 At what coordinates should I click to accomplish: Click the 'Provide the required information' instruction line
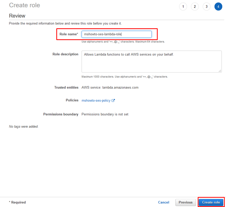coord(65,23)
